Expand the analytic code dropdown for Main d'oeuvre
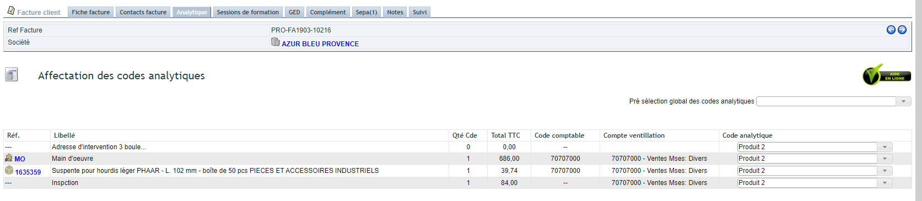The height and width of the screenshot is (201, 922). 815,159
